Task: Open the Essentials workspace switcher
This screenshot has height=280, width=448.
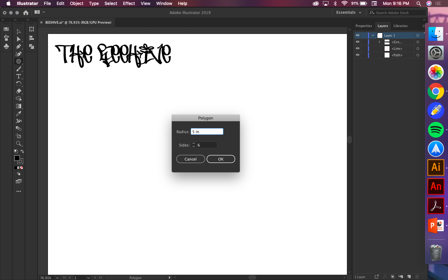Action: [x=348, y=12]
